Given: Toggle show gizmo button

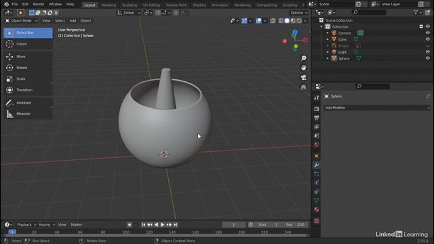Looking at the screenshot, I should coord(244,21).
